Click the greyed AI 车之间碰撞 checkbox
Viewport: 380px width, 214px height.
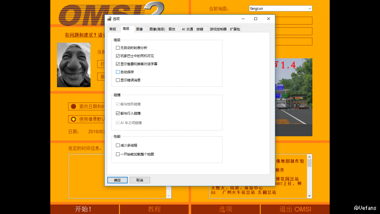pyautogui.click(x=118, y=123)
